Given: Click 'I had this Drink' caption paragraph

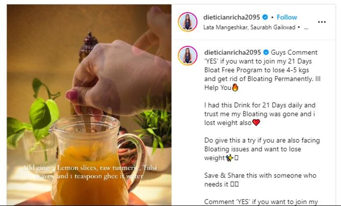Looking at the screenshot, I should 260,114.
